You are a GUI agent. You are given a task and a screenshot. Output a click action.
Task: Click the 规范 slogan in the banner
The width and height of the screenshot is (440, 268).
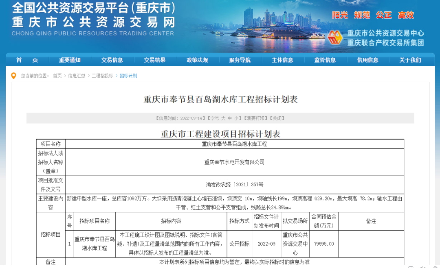tap(362, 15)
